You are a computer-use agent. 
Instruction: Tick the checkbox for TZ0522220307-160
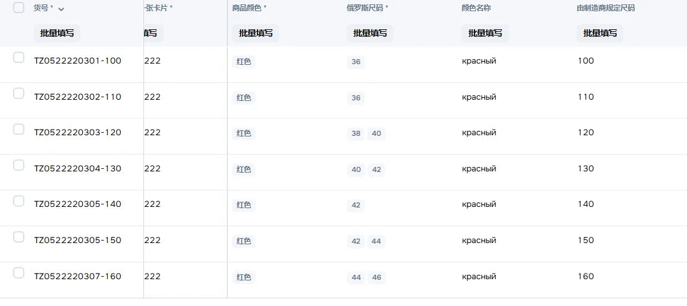click(19, 273)
